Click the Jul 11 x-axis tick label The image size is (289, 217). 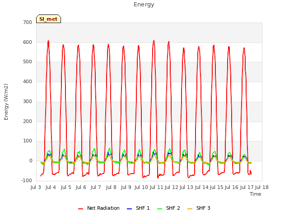coord(156,187)
